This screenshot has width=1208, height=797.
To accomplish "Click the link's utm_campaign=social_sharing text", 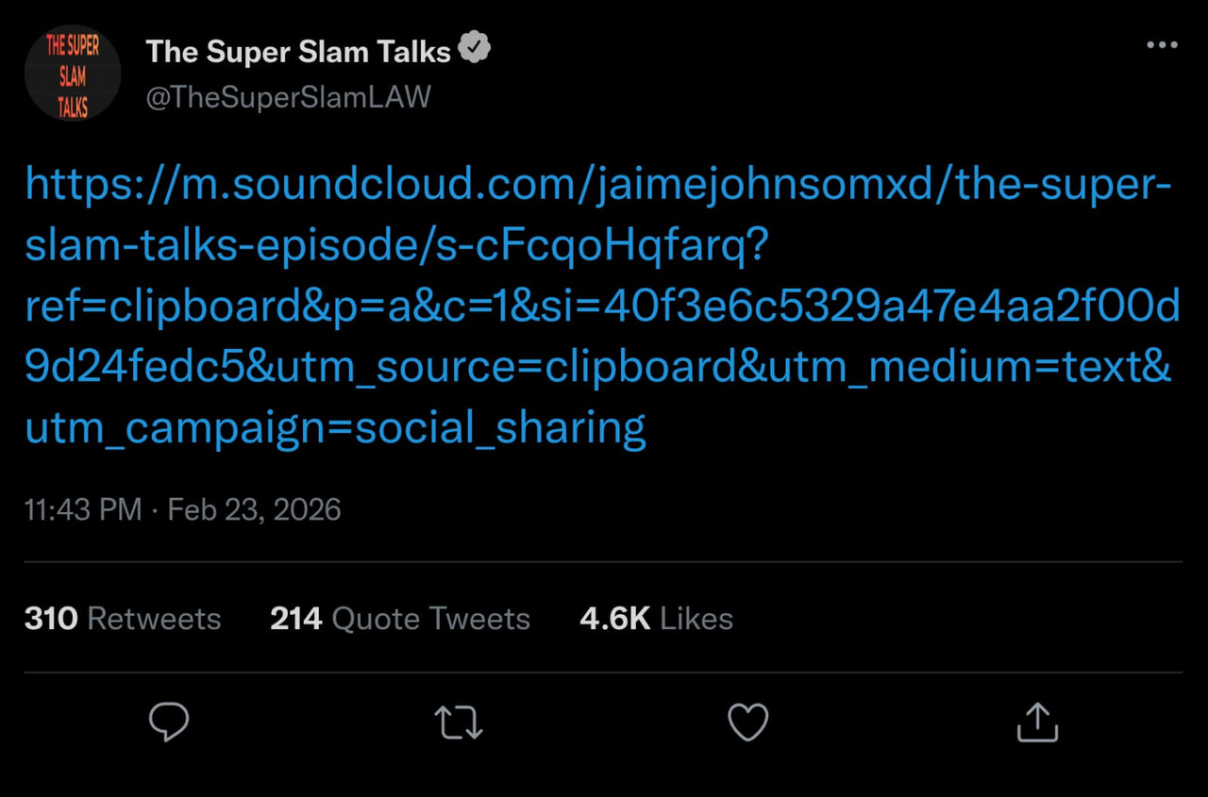I will tap(336, 427).
